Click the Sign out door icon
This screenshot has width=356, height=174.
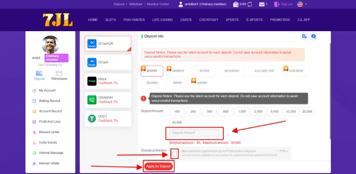[x=276, y=4]
